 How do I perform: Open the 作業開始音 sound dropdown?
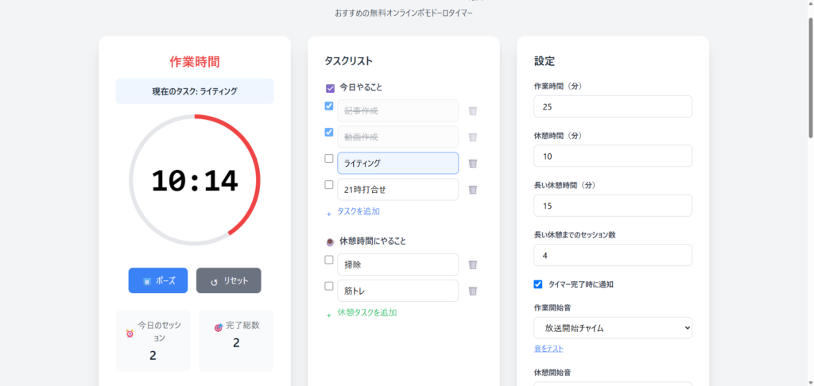613,328
